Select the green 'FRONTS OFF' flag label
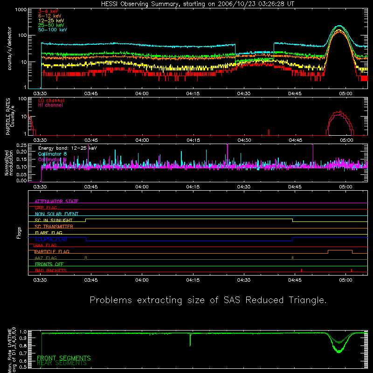373x373 pixels. 49,264
